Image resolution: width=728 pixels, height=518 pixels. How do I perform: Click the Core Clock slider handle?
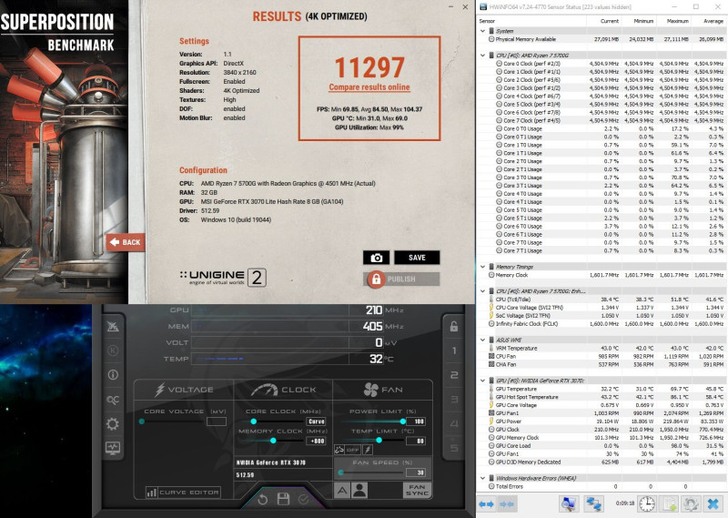click(x=254, y=422)
